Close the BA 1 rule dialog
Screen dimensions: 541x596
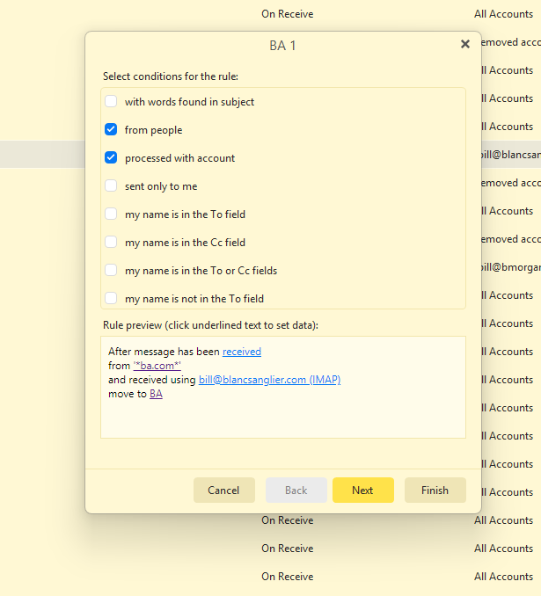tap(465, 45)
